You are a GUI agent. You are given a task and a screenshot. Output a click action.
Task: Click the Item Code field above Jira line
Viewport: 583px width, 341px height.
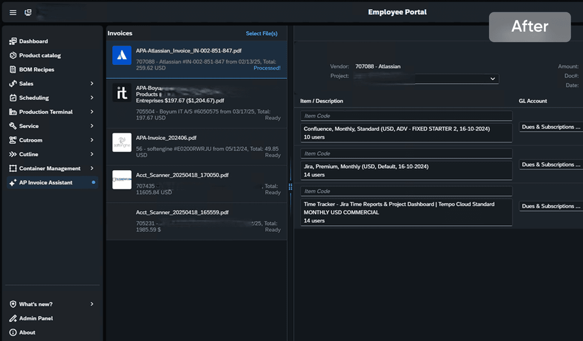click(x=406, y=153)
